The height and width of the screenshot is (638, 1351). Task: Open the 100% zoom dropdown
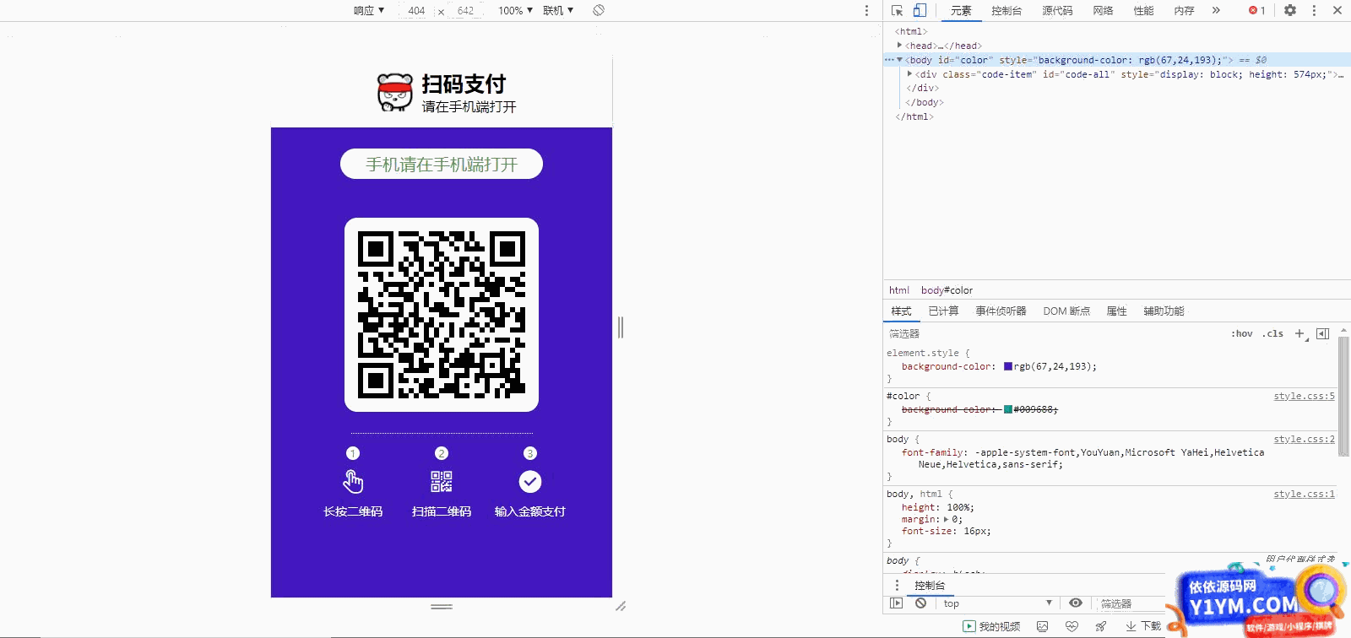click(x=515, y=10)
